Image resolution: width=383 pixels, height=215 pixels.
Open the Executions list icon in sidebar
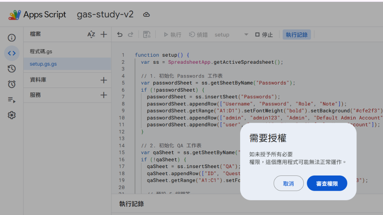[12, 100]
